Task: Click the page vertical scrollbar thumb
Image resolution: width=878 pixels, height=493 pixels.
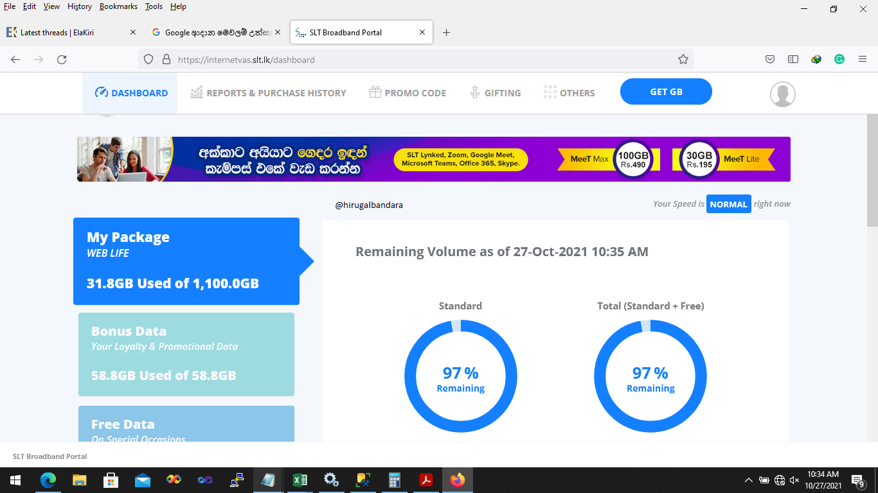Action: (872, 170)
